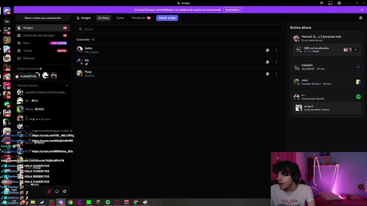
Task: Disable Streamer mode via Deshabilitar button
Action: tap(233, 10)
